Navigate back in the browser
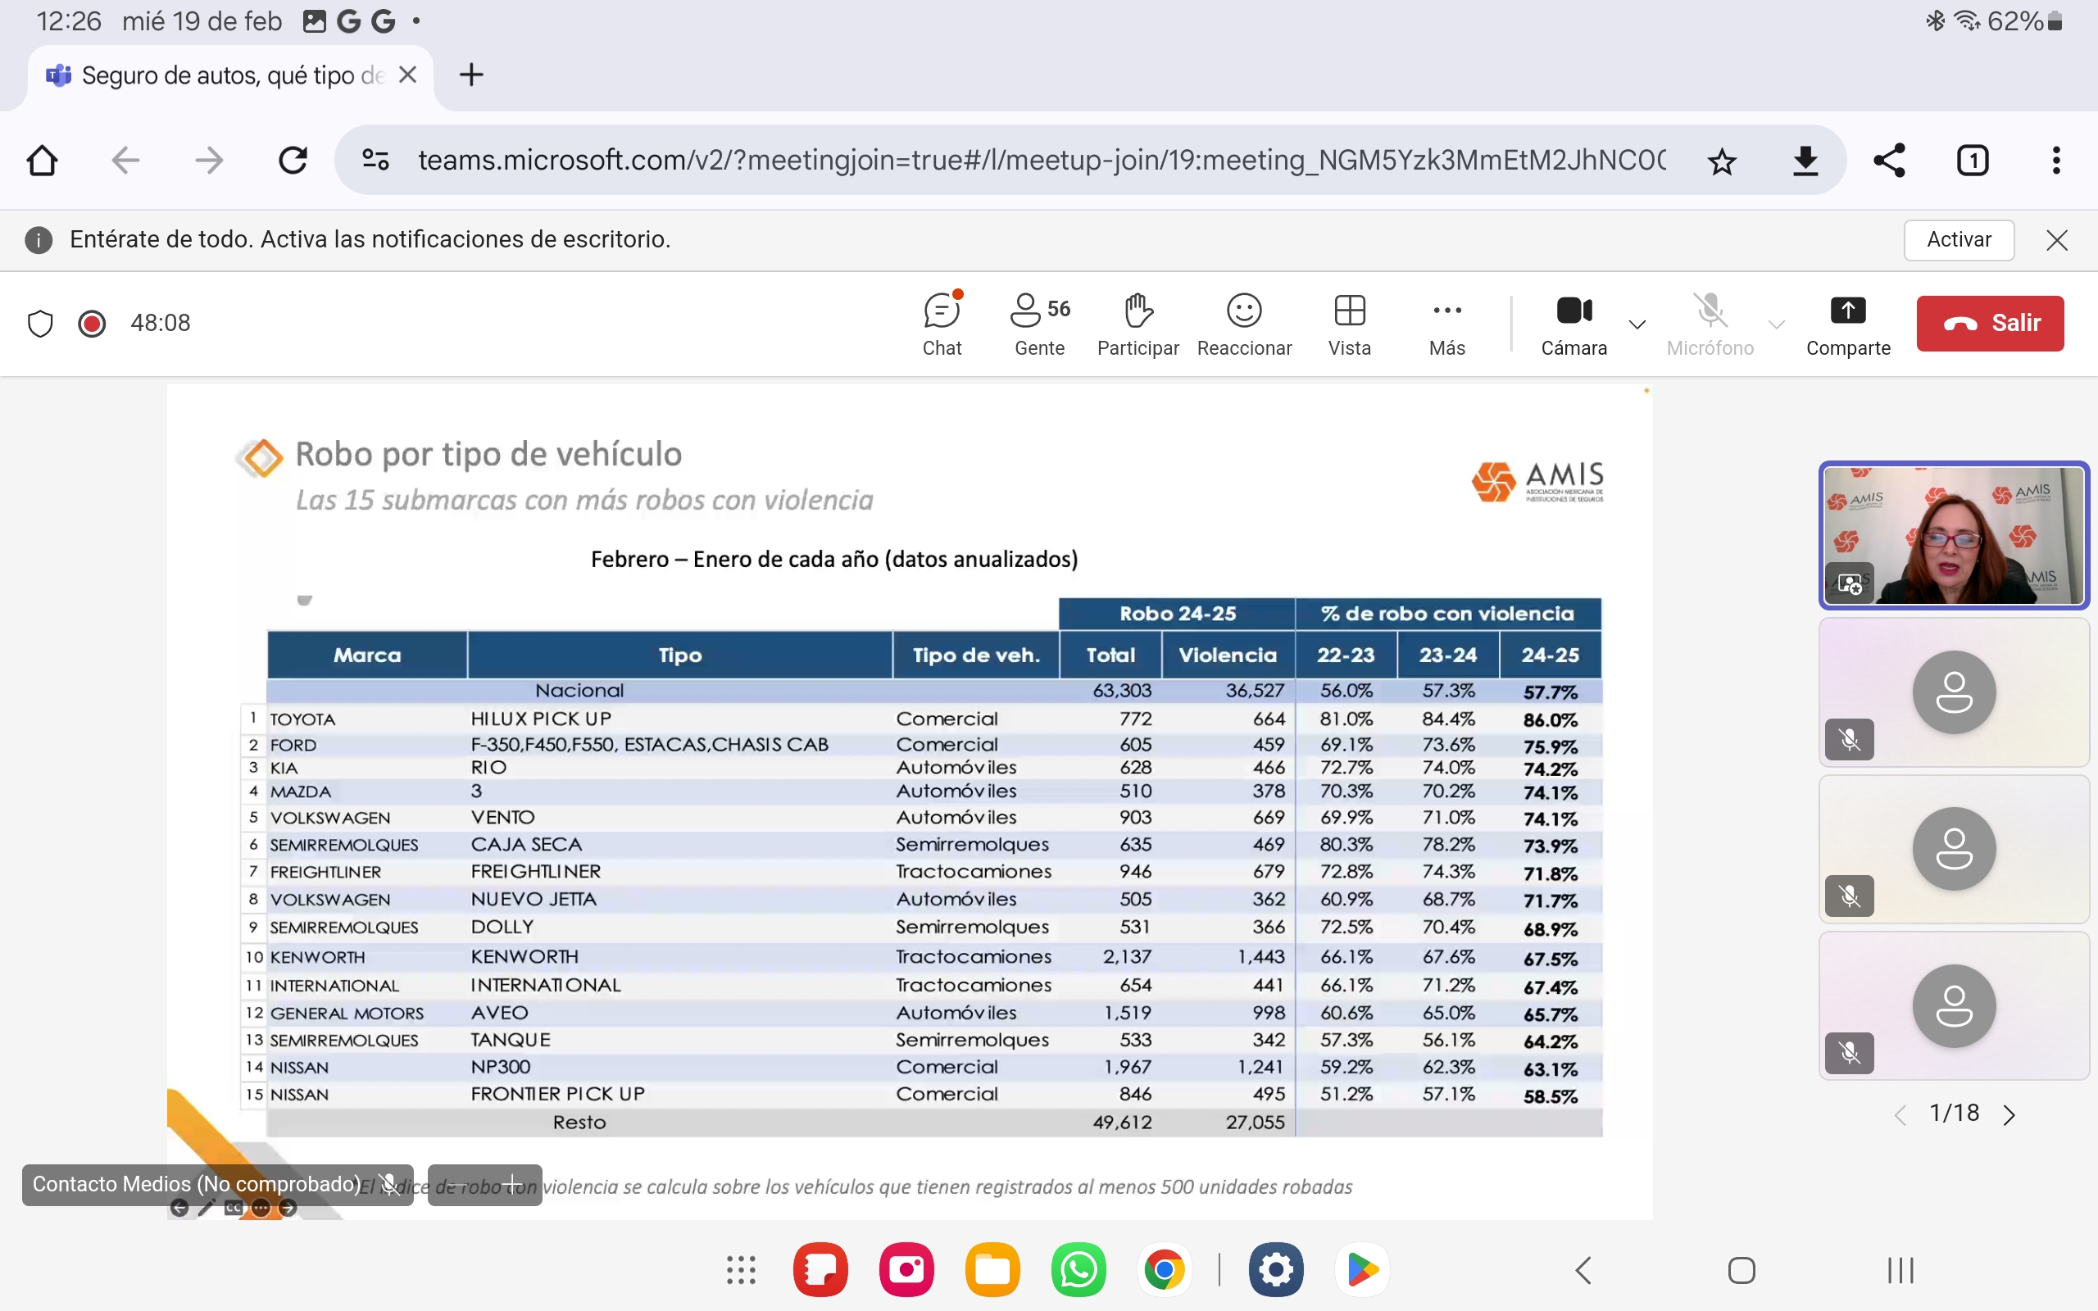Viewport: 2098px width, 1311px height. 125,161
